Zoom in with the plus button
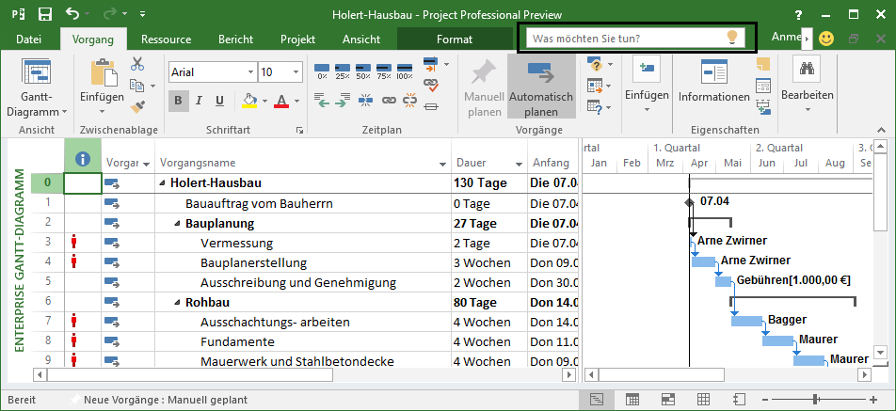Image resolution: width=896 pixels, height=411 pixels. coord(873,400)
